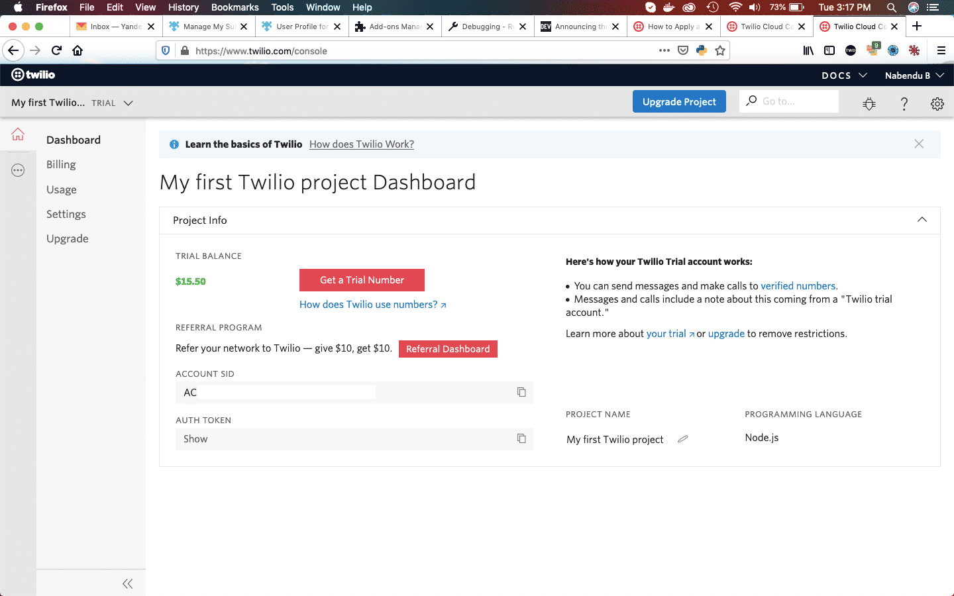Viewport: 954px width, 596px height.
Task: Open the DOCS dropdown
Action: coord(844,75)
